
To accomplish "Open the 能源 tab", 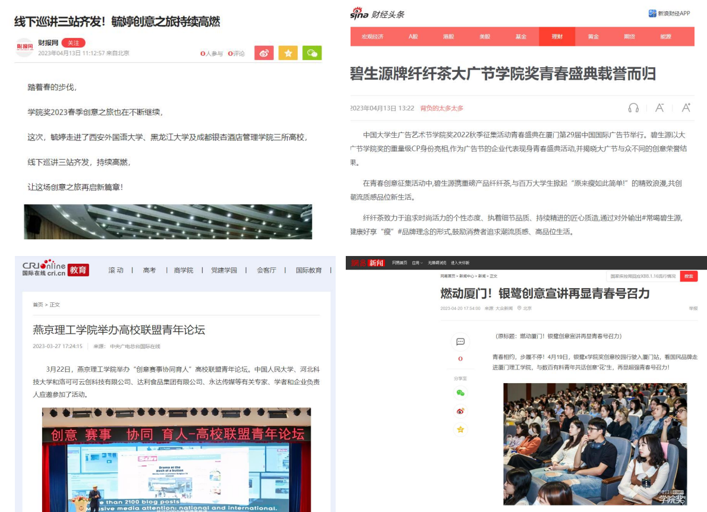I will coord(665,36).
